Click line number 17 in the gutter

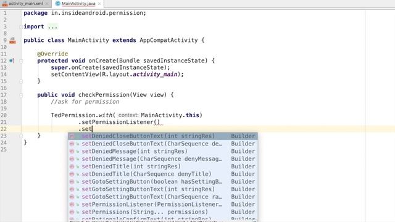coord(4,95)
